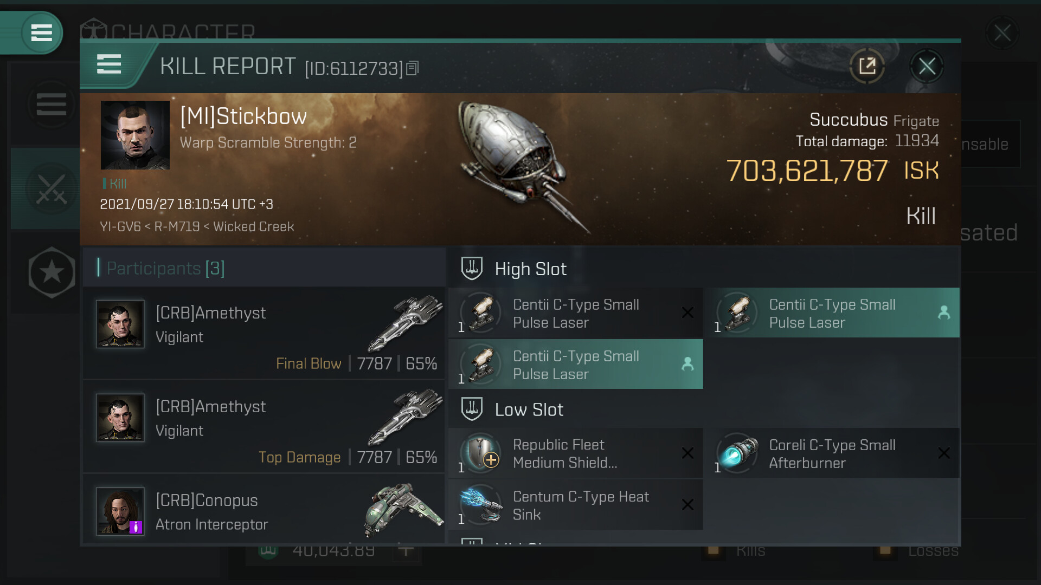Select the destroyed Centii Pulse Laser row

pos(575,313)
